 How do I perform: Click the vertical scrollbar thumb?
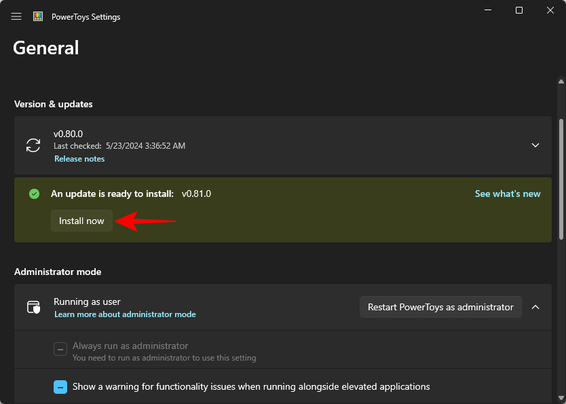click(x=561, y=179)
